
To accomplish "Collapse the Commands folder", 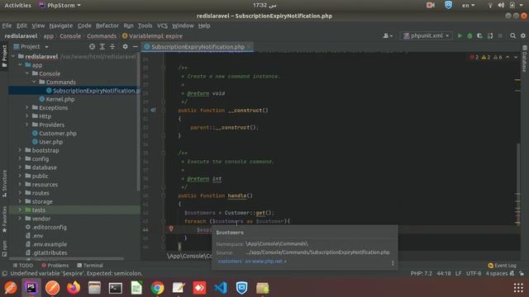I will (34, 82).
